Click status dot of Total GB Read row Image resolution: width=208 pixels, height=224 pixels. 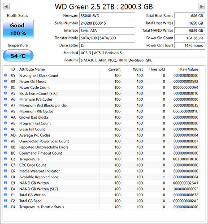pyautogui.click(x=6, y=201)
